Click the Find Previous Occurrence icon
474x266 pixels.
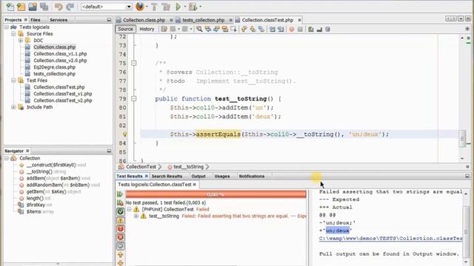click(208, 29)
